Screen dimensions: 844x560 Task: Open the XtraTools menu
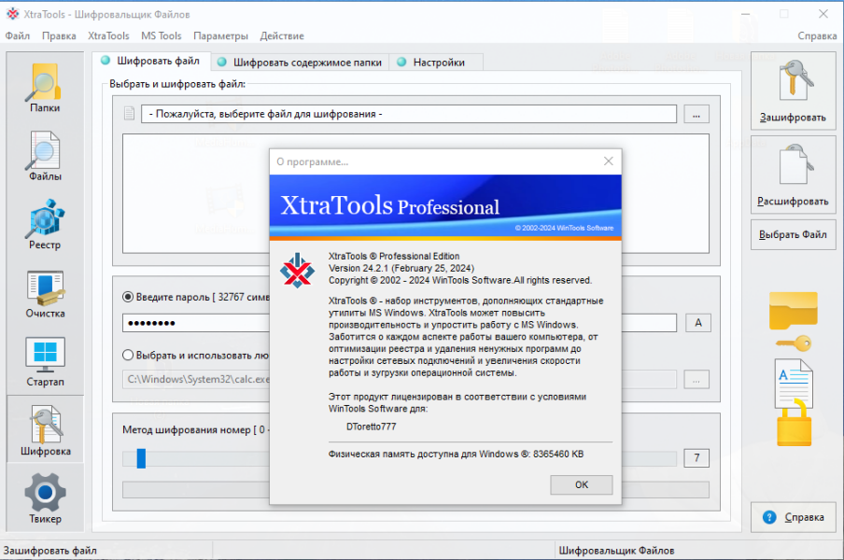(x=108, y=36)
